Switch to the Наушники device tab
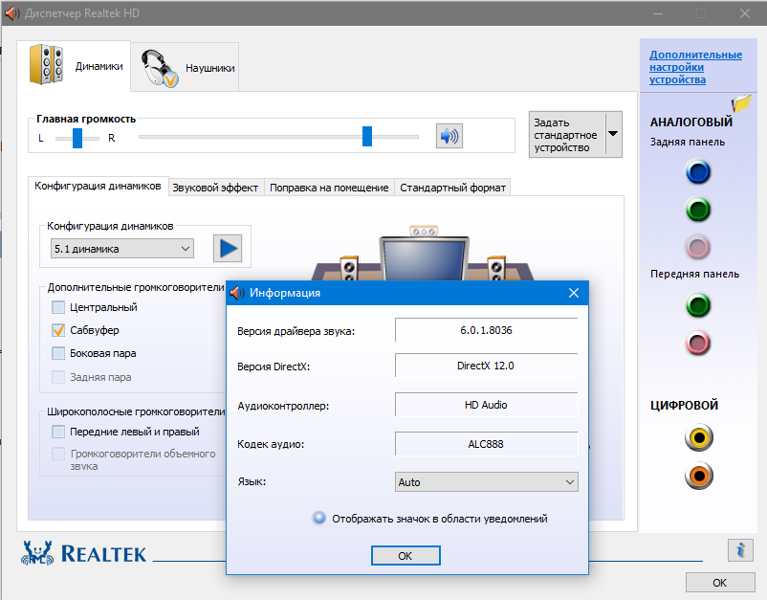Image resolution: width=767 pixels, height=600 pixels. 185,68
